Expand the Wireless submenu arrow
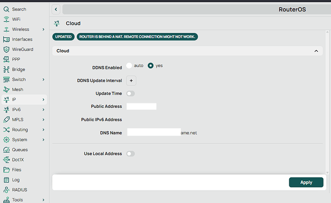331x203 pixels. (43, 29)
